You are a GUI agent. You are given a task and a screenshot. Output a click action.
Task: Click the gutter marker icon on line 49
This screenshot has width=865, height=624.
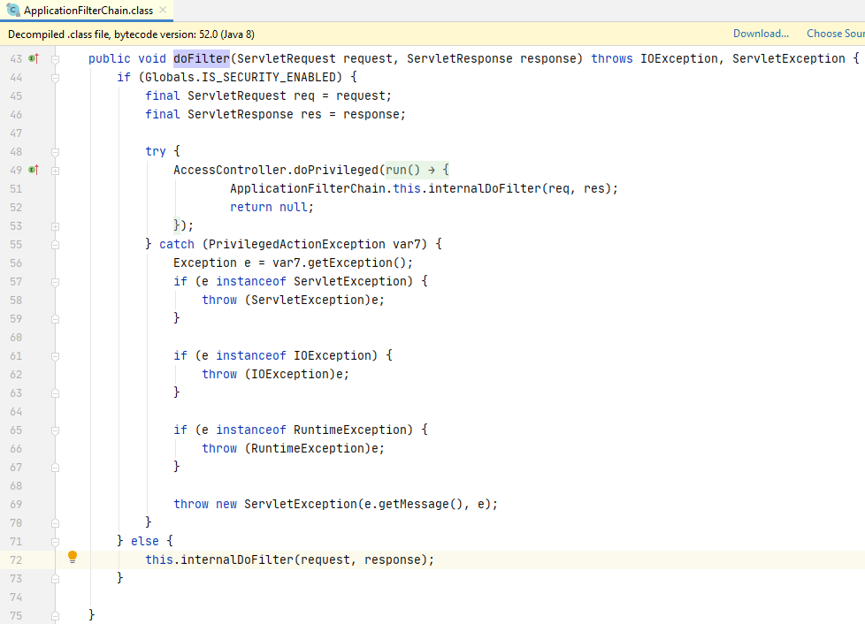34,170
